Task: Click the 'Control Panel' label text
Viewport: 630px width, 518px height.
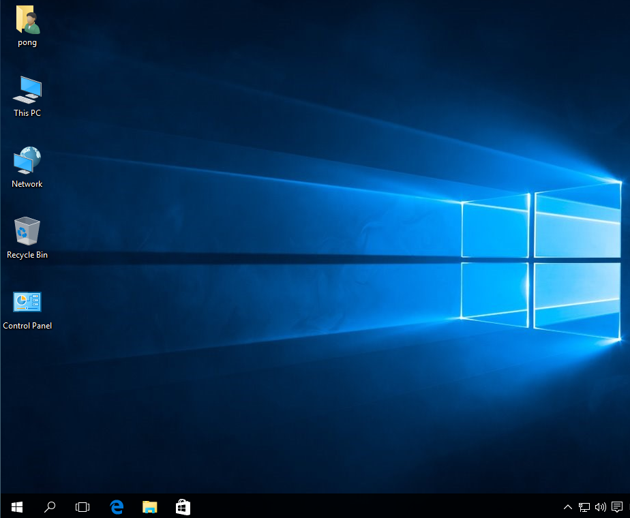Action: point(27,326)
